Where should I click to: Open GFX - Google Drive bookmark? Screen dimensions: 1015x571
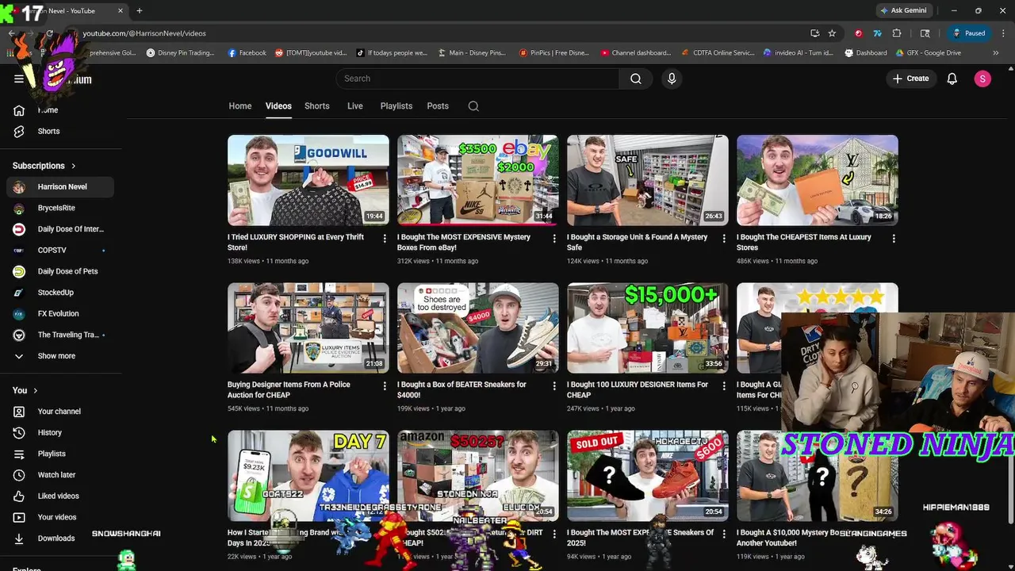tap(928, 53)
